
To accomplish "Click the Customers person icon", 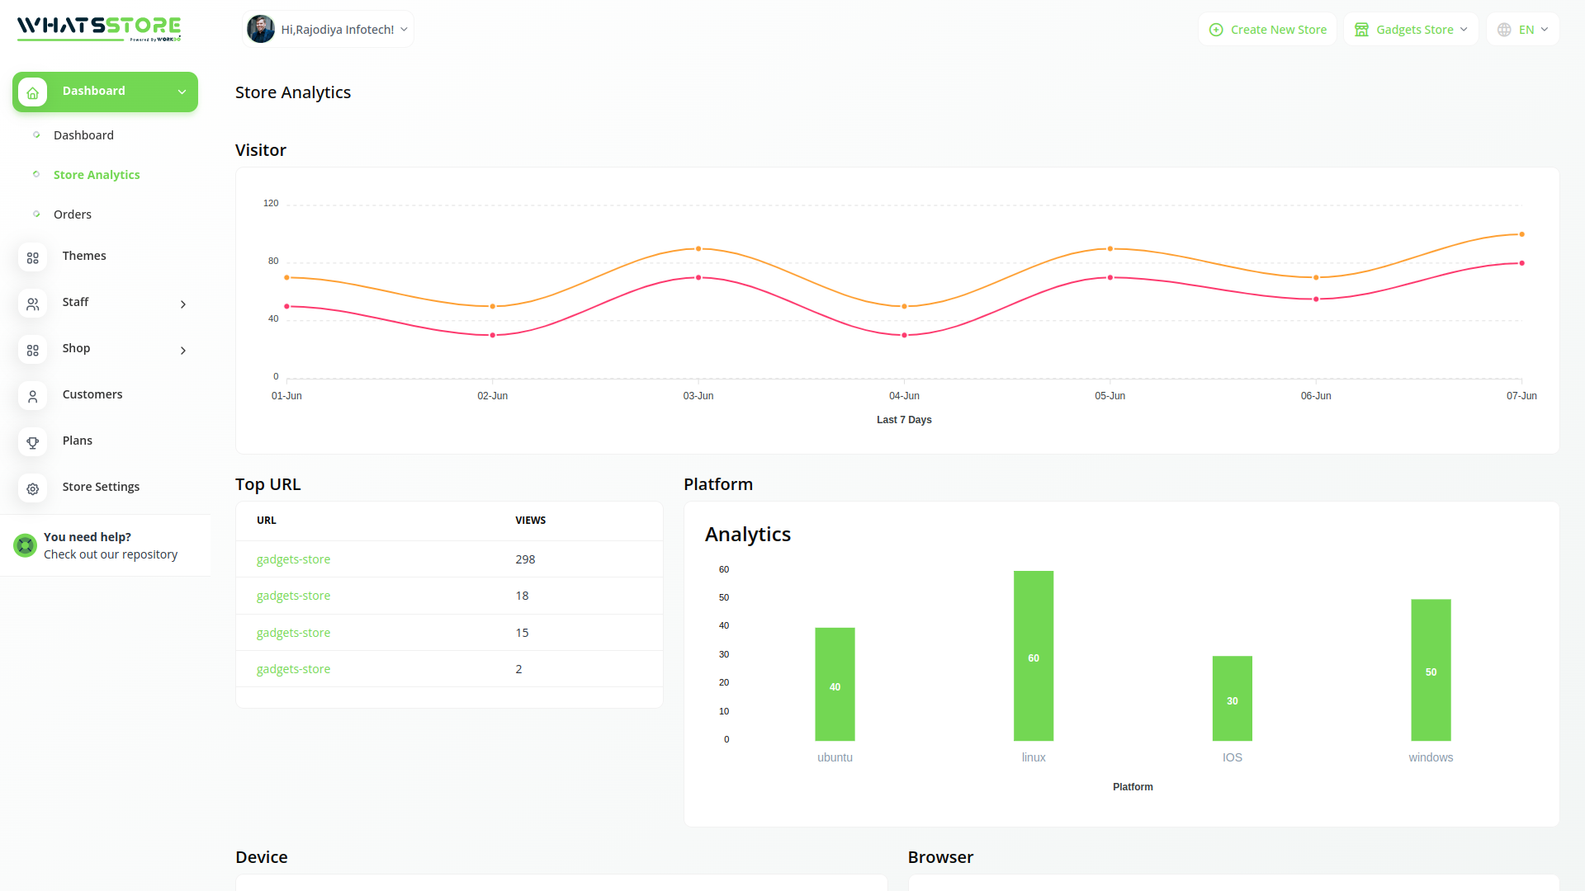I will (x=33, y=397).
